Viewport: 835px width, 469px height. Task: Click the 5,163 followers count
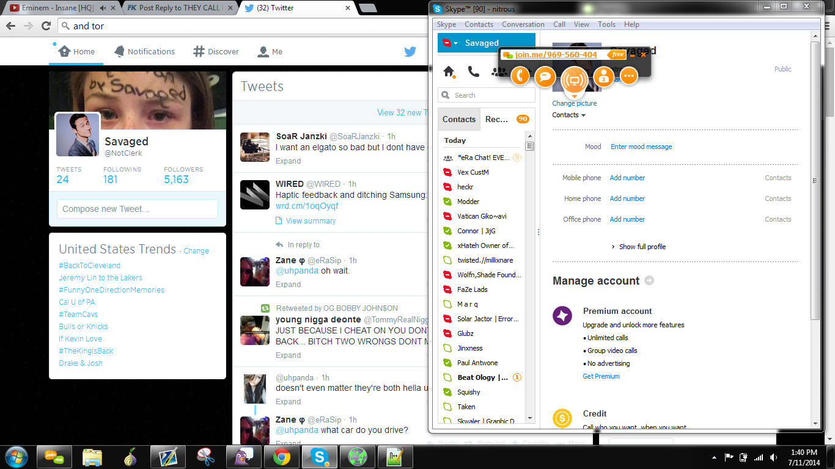176,180
